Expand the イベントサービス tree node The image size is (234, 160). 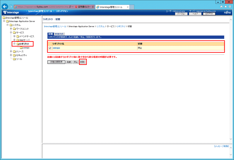(14, 36)
